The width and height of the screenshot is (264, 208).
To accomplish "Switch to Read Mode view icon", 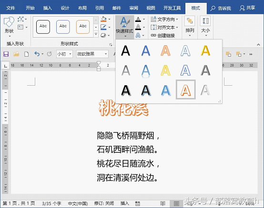I will pyautogui.click(x=162, y=204).
